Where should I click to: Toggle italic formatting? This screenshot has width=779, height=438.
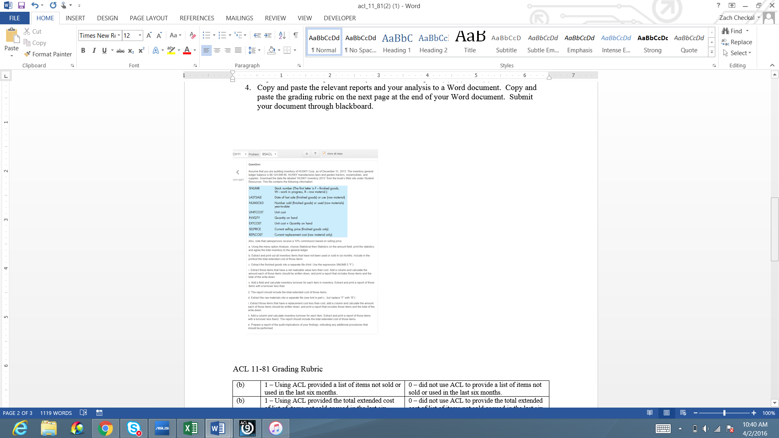click(x=94, y=50)
